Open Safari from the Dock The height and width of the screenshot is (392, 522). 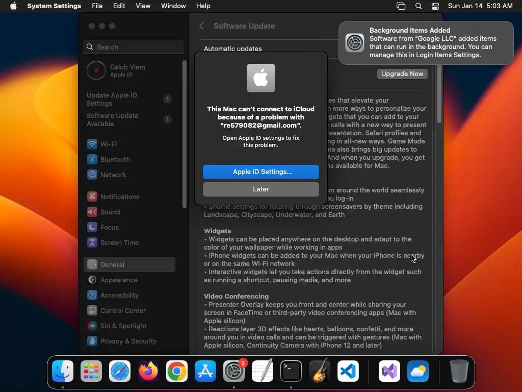tap(120, 371)
